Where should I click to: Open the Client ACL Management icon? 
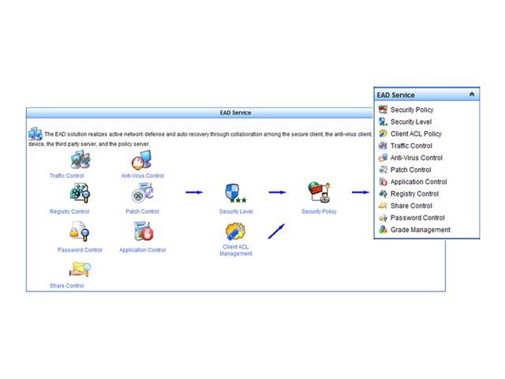(x=236, y=232)
